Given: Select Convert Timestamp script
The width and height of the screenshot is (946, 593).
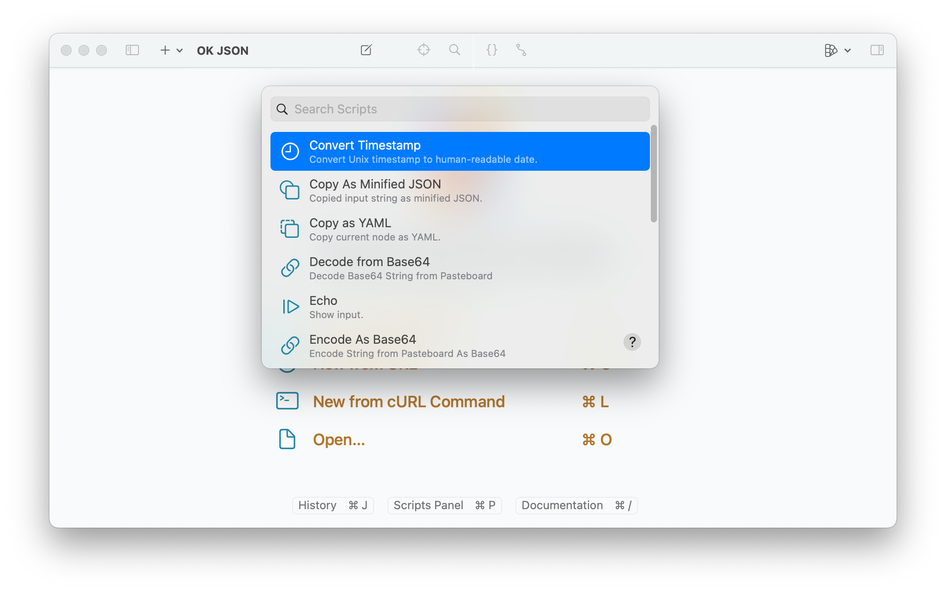Looking at the screenshot, I should point(460,151).
